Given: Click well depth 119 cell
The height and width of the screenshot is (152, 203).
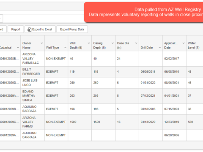Looking at the screenshot, I should click(80, 72).
